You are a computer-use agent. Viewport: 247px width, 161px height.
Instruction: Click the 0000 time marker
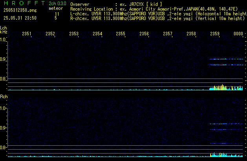pyautogui.click(x=238, y=34)
